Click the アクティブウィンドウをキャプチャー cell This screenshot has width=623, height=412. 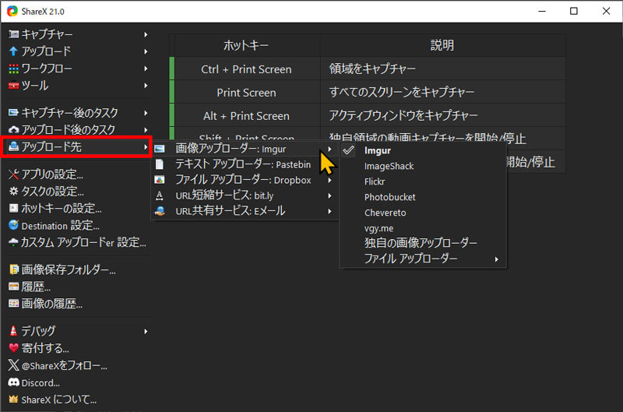(442, 115)
